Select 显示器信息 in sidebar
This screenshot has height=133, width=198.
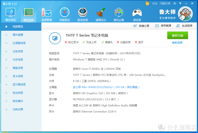[21, 84]
